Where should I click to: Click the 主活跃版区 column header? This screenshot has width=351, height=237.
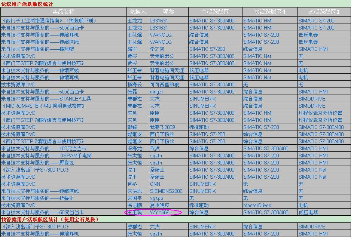click(x=215, y=12)
